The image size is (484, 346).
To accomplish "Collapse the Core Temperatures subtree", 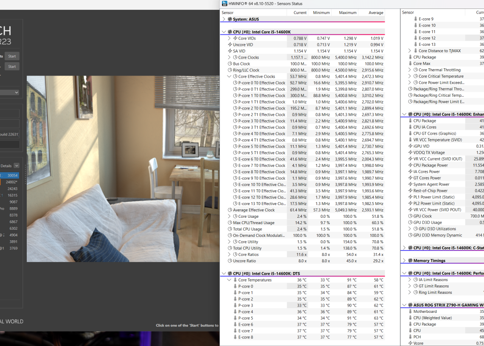I will pyautogui.click(x=229, y=280).
